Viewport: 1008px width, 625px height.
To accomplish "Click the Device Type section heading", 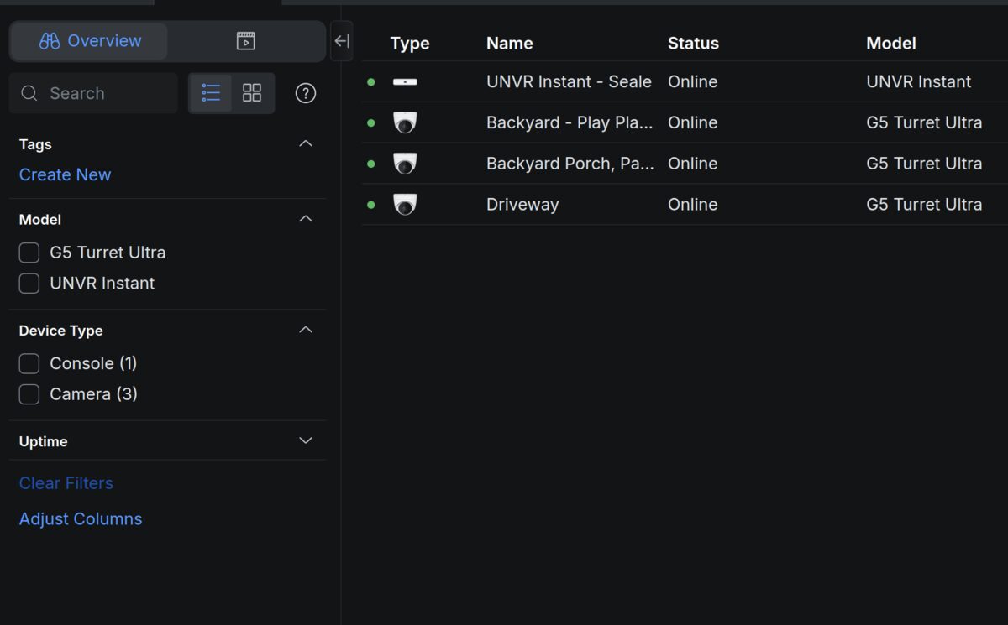I will [x=60, y=331].
